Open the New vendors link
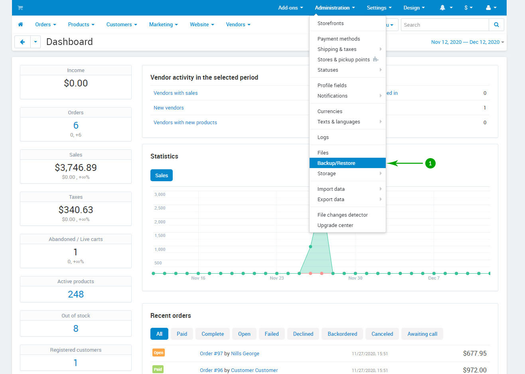 169,108
